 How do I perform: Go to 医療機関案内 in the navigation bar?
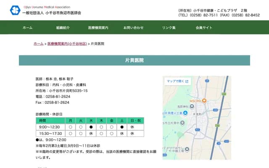(98, 27)
